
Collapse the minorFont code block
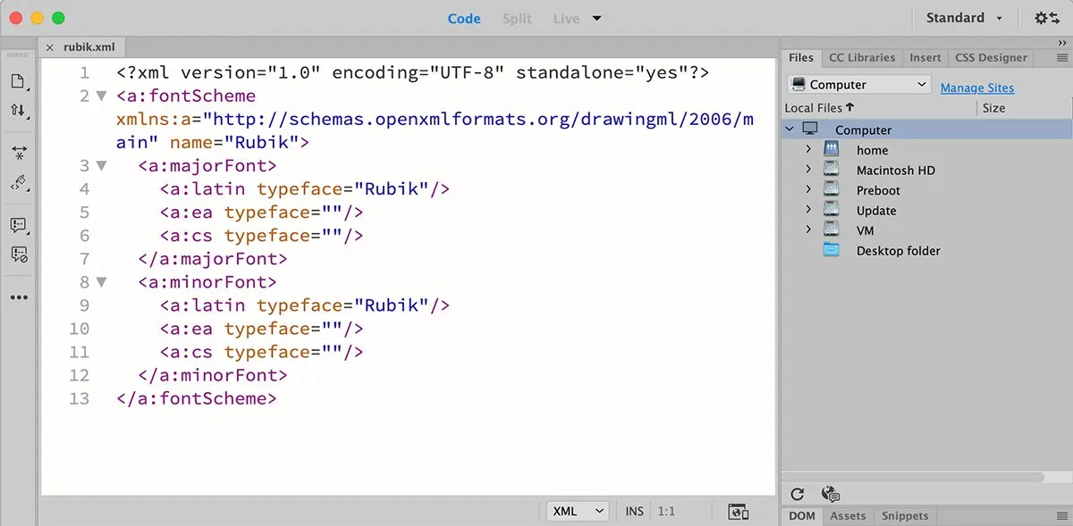(100, 281)
